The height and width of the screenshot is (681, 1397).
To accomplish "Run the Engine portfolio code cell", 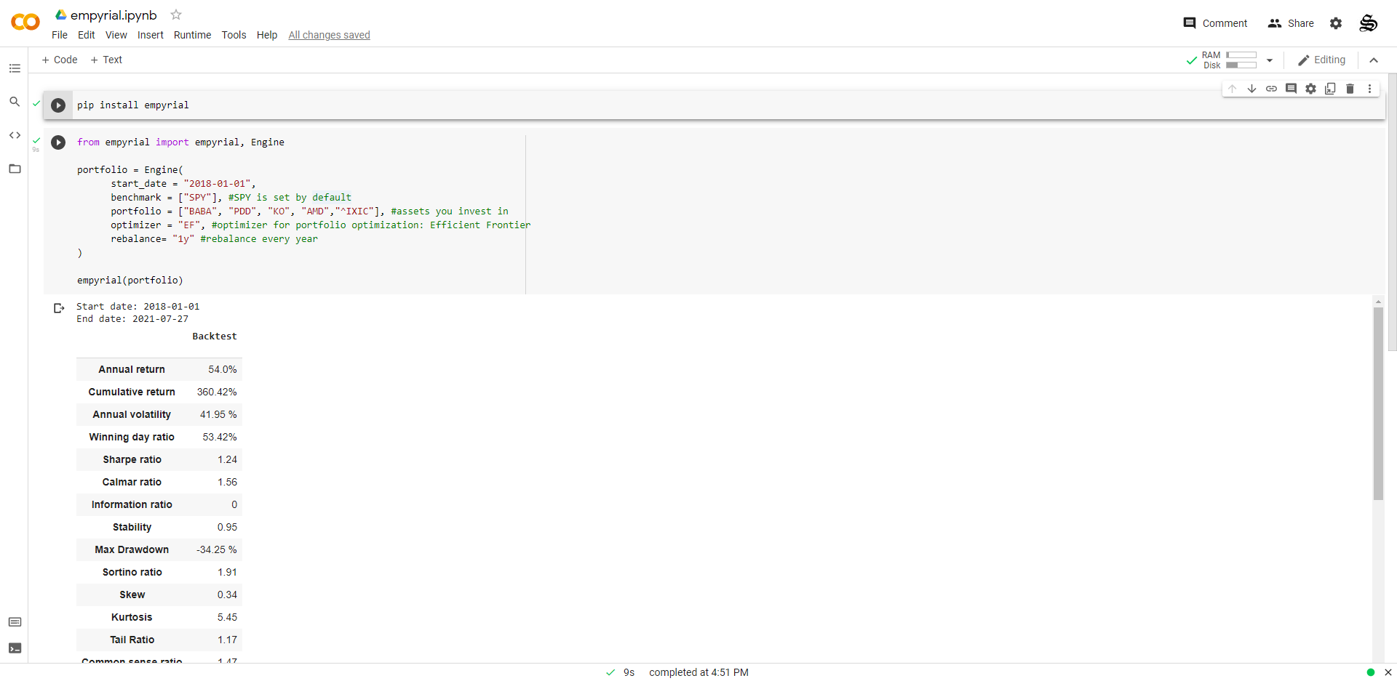I will pyautogui.click(x=58, y=142).
